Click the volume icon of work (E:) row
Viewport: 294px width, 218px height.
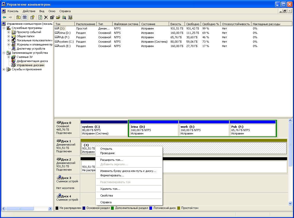57,46
